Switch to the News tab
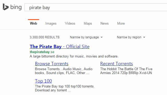 point(104,23)
